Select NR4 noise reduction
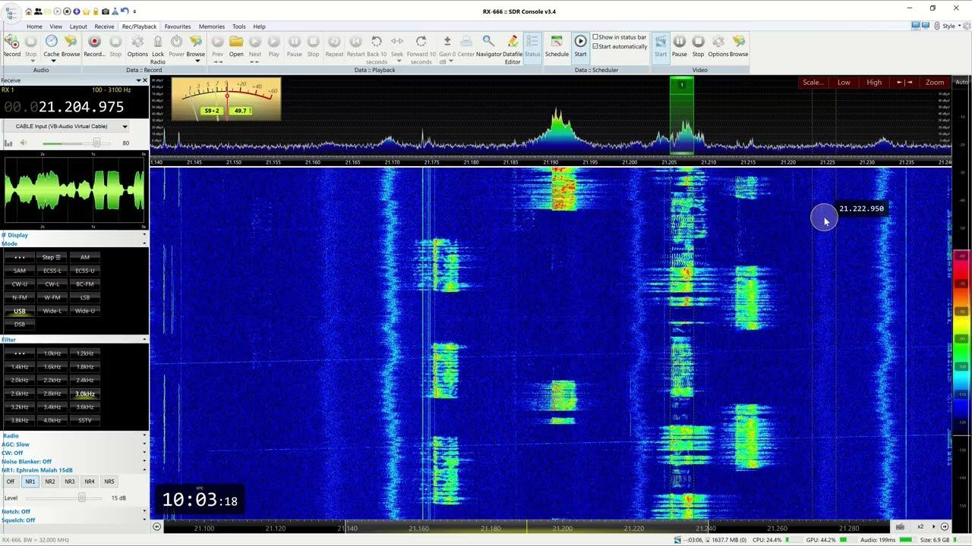 coord(90,482)
